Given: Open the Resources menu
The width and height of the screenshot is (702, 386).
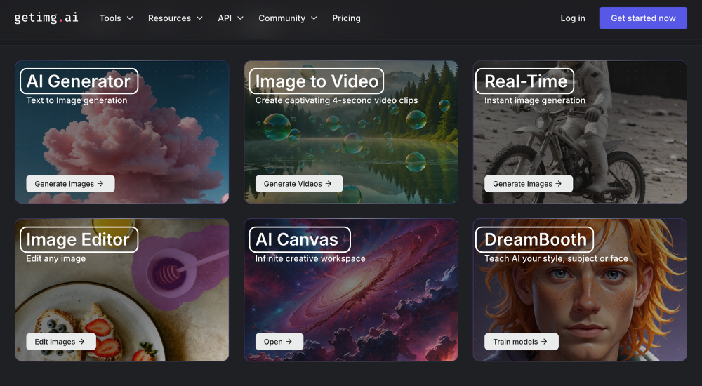Looking at the screenshot, I should pyautogui.click(x=175, y=18).
